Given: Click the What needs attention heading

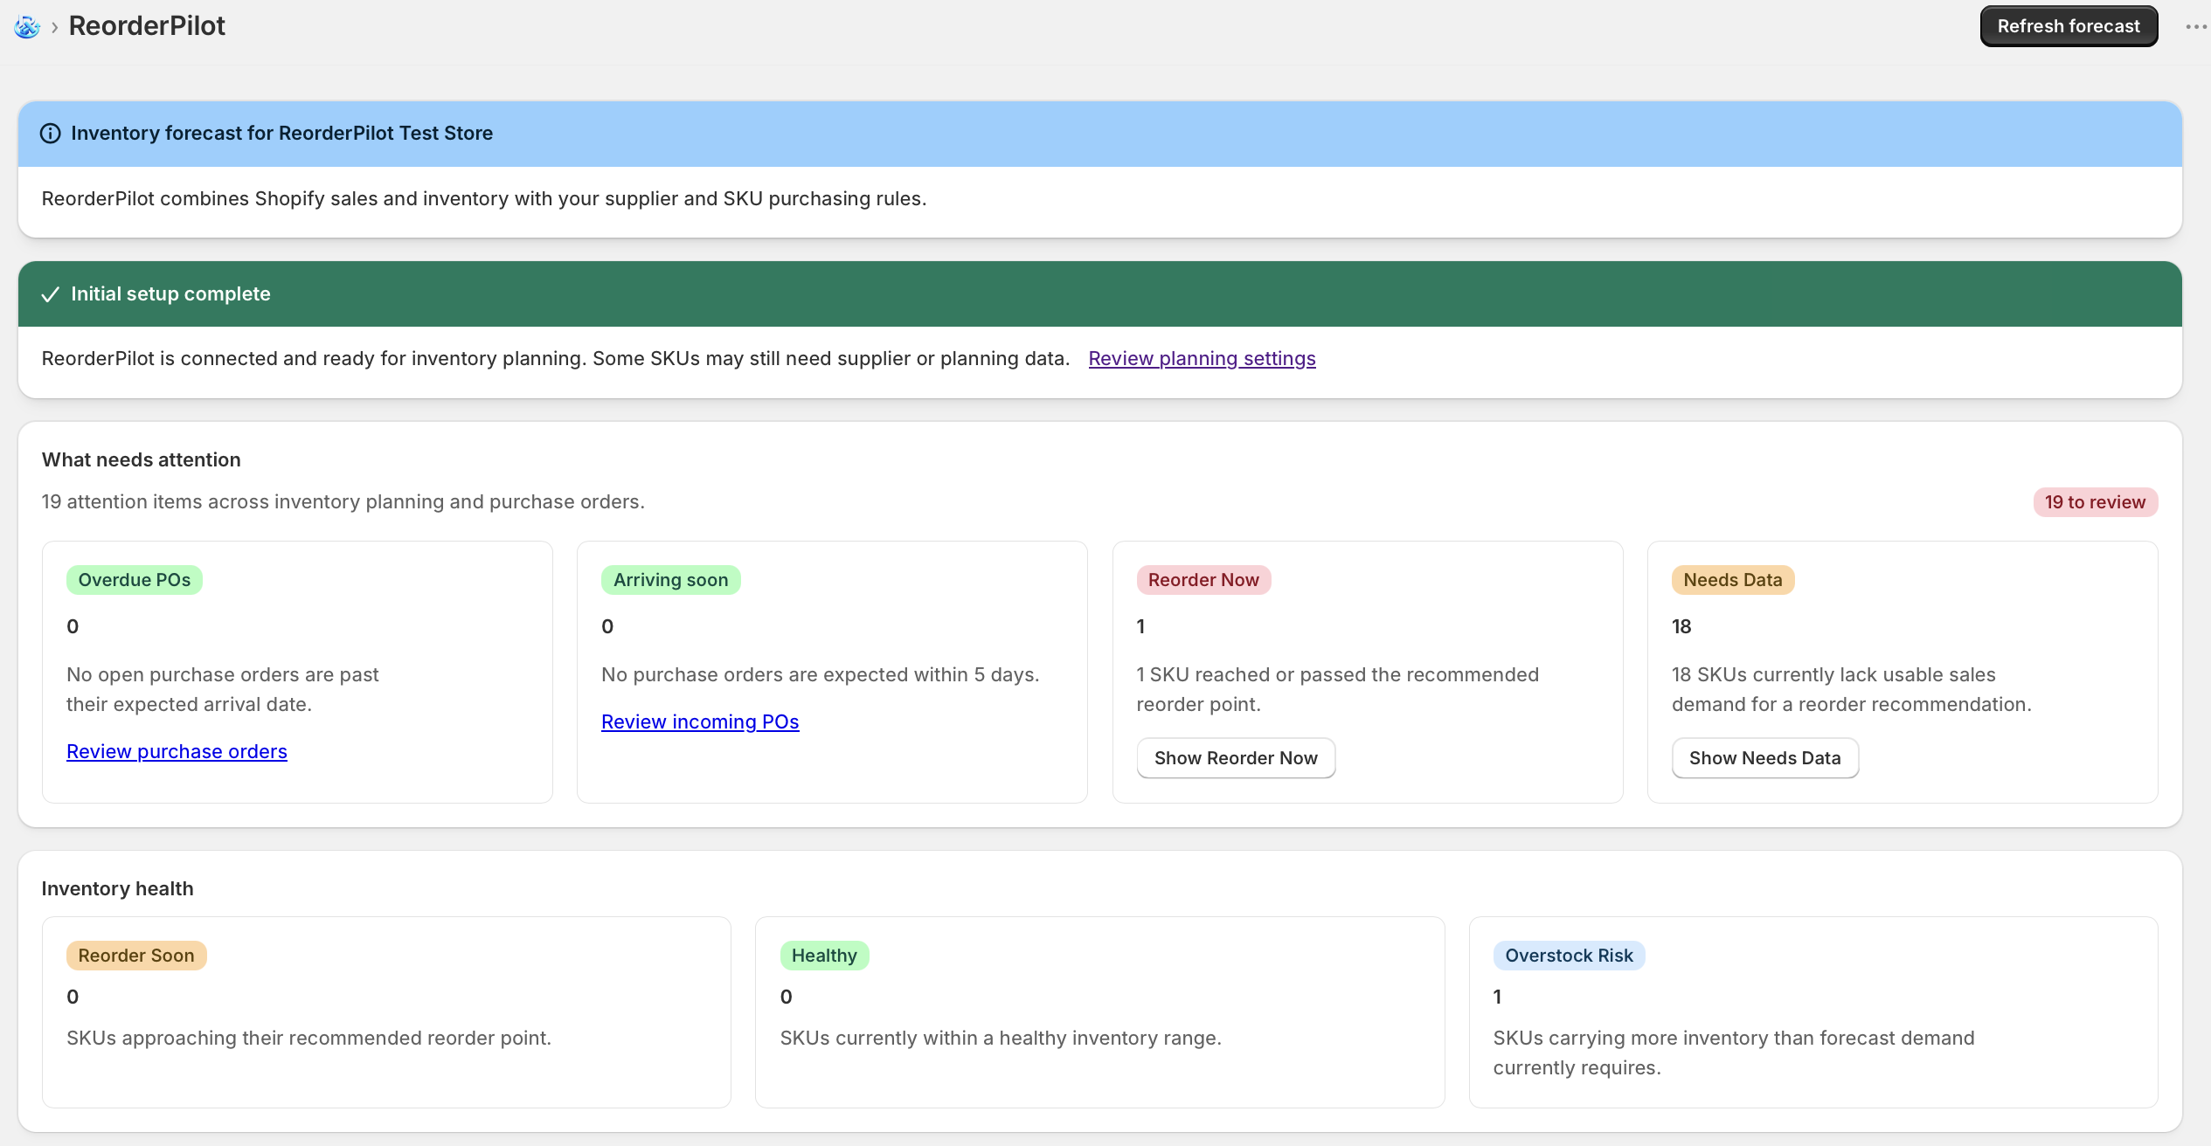Looking at the screenshot, I should pyautogui.click(x=142, y=460).
